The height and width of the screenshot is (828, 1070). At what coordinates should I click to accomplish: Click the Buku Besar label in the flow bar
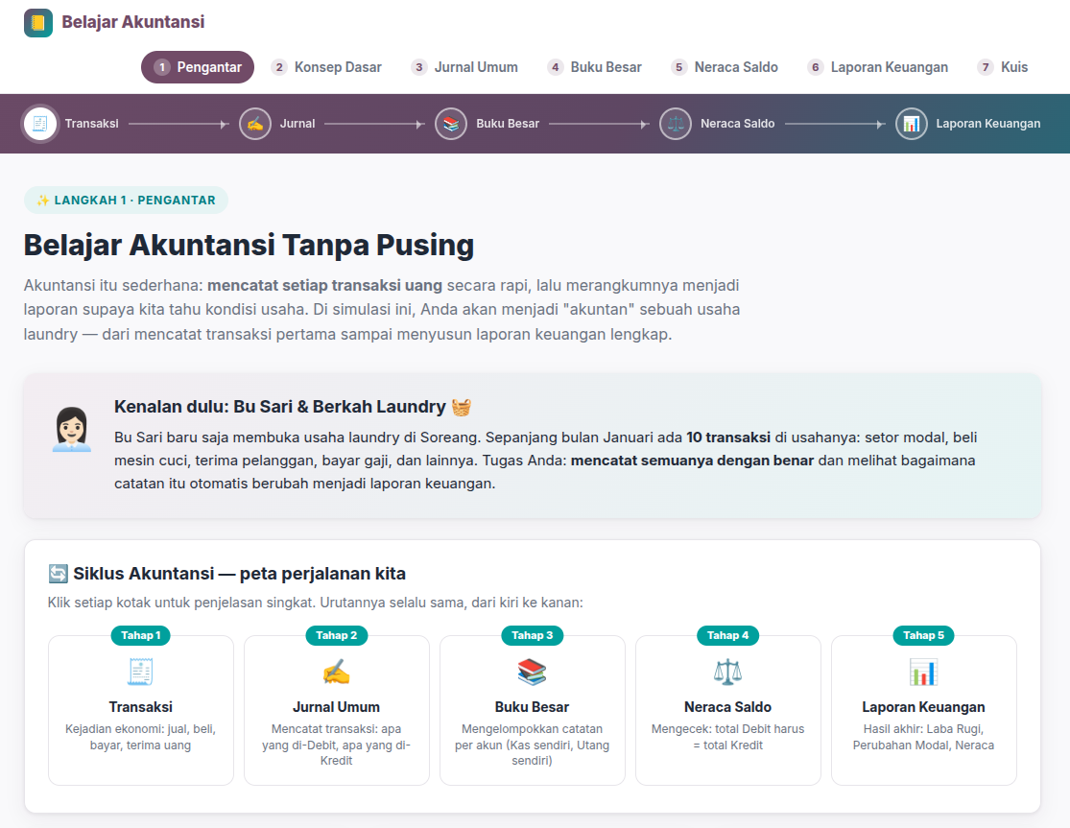(x=508, y=124)
